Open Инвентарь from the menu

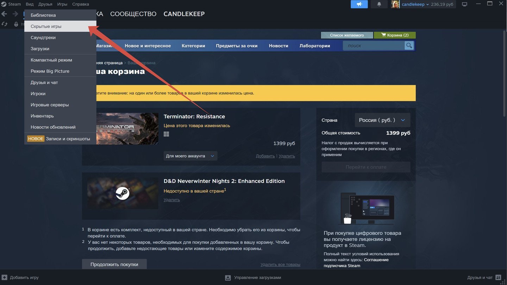pos(60,116)
